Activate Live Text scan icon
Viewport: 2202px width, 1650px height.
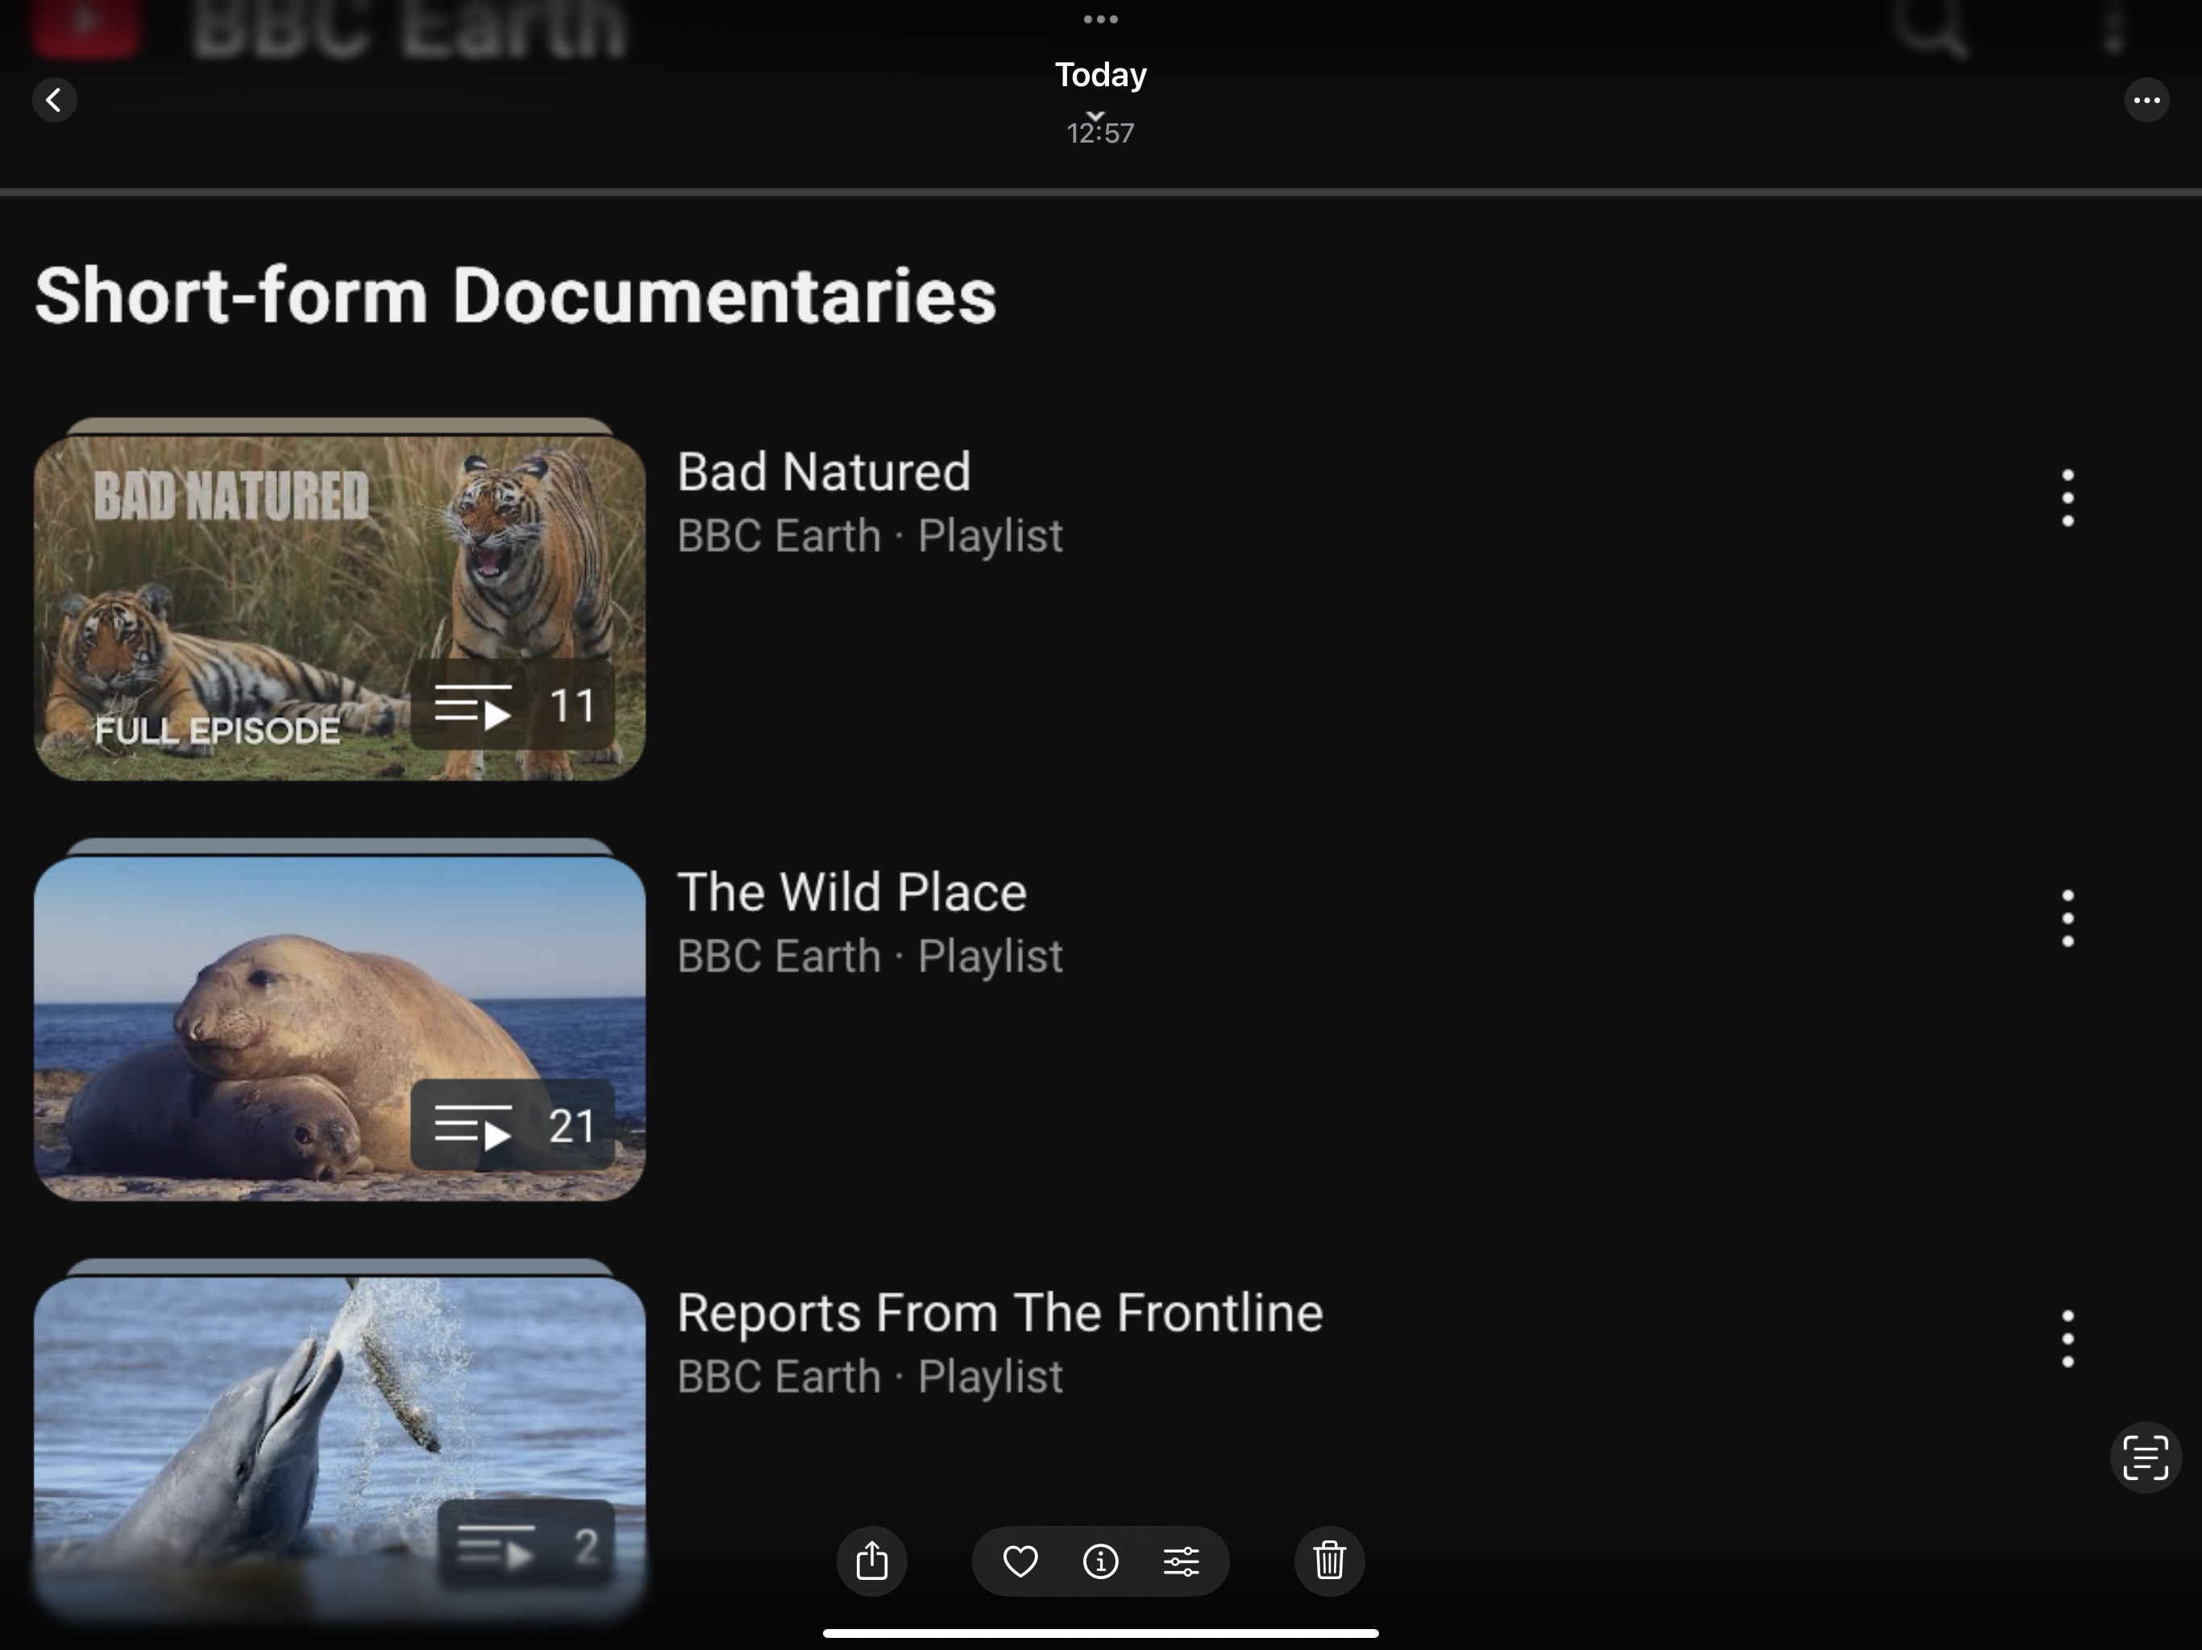(2146, 1458)
